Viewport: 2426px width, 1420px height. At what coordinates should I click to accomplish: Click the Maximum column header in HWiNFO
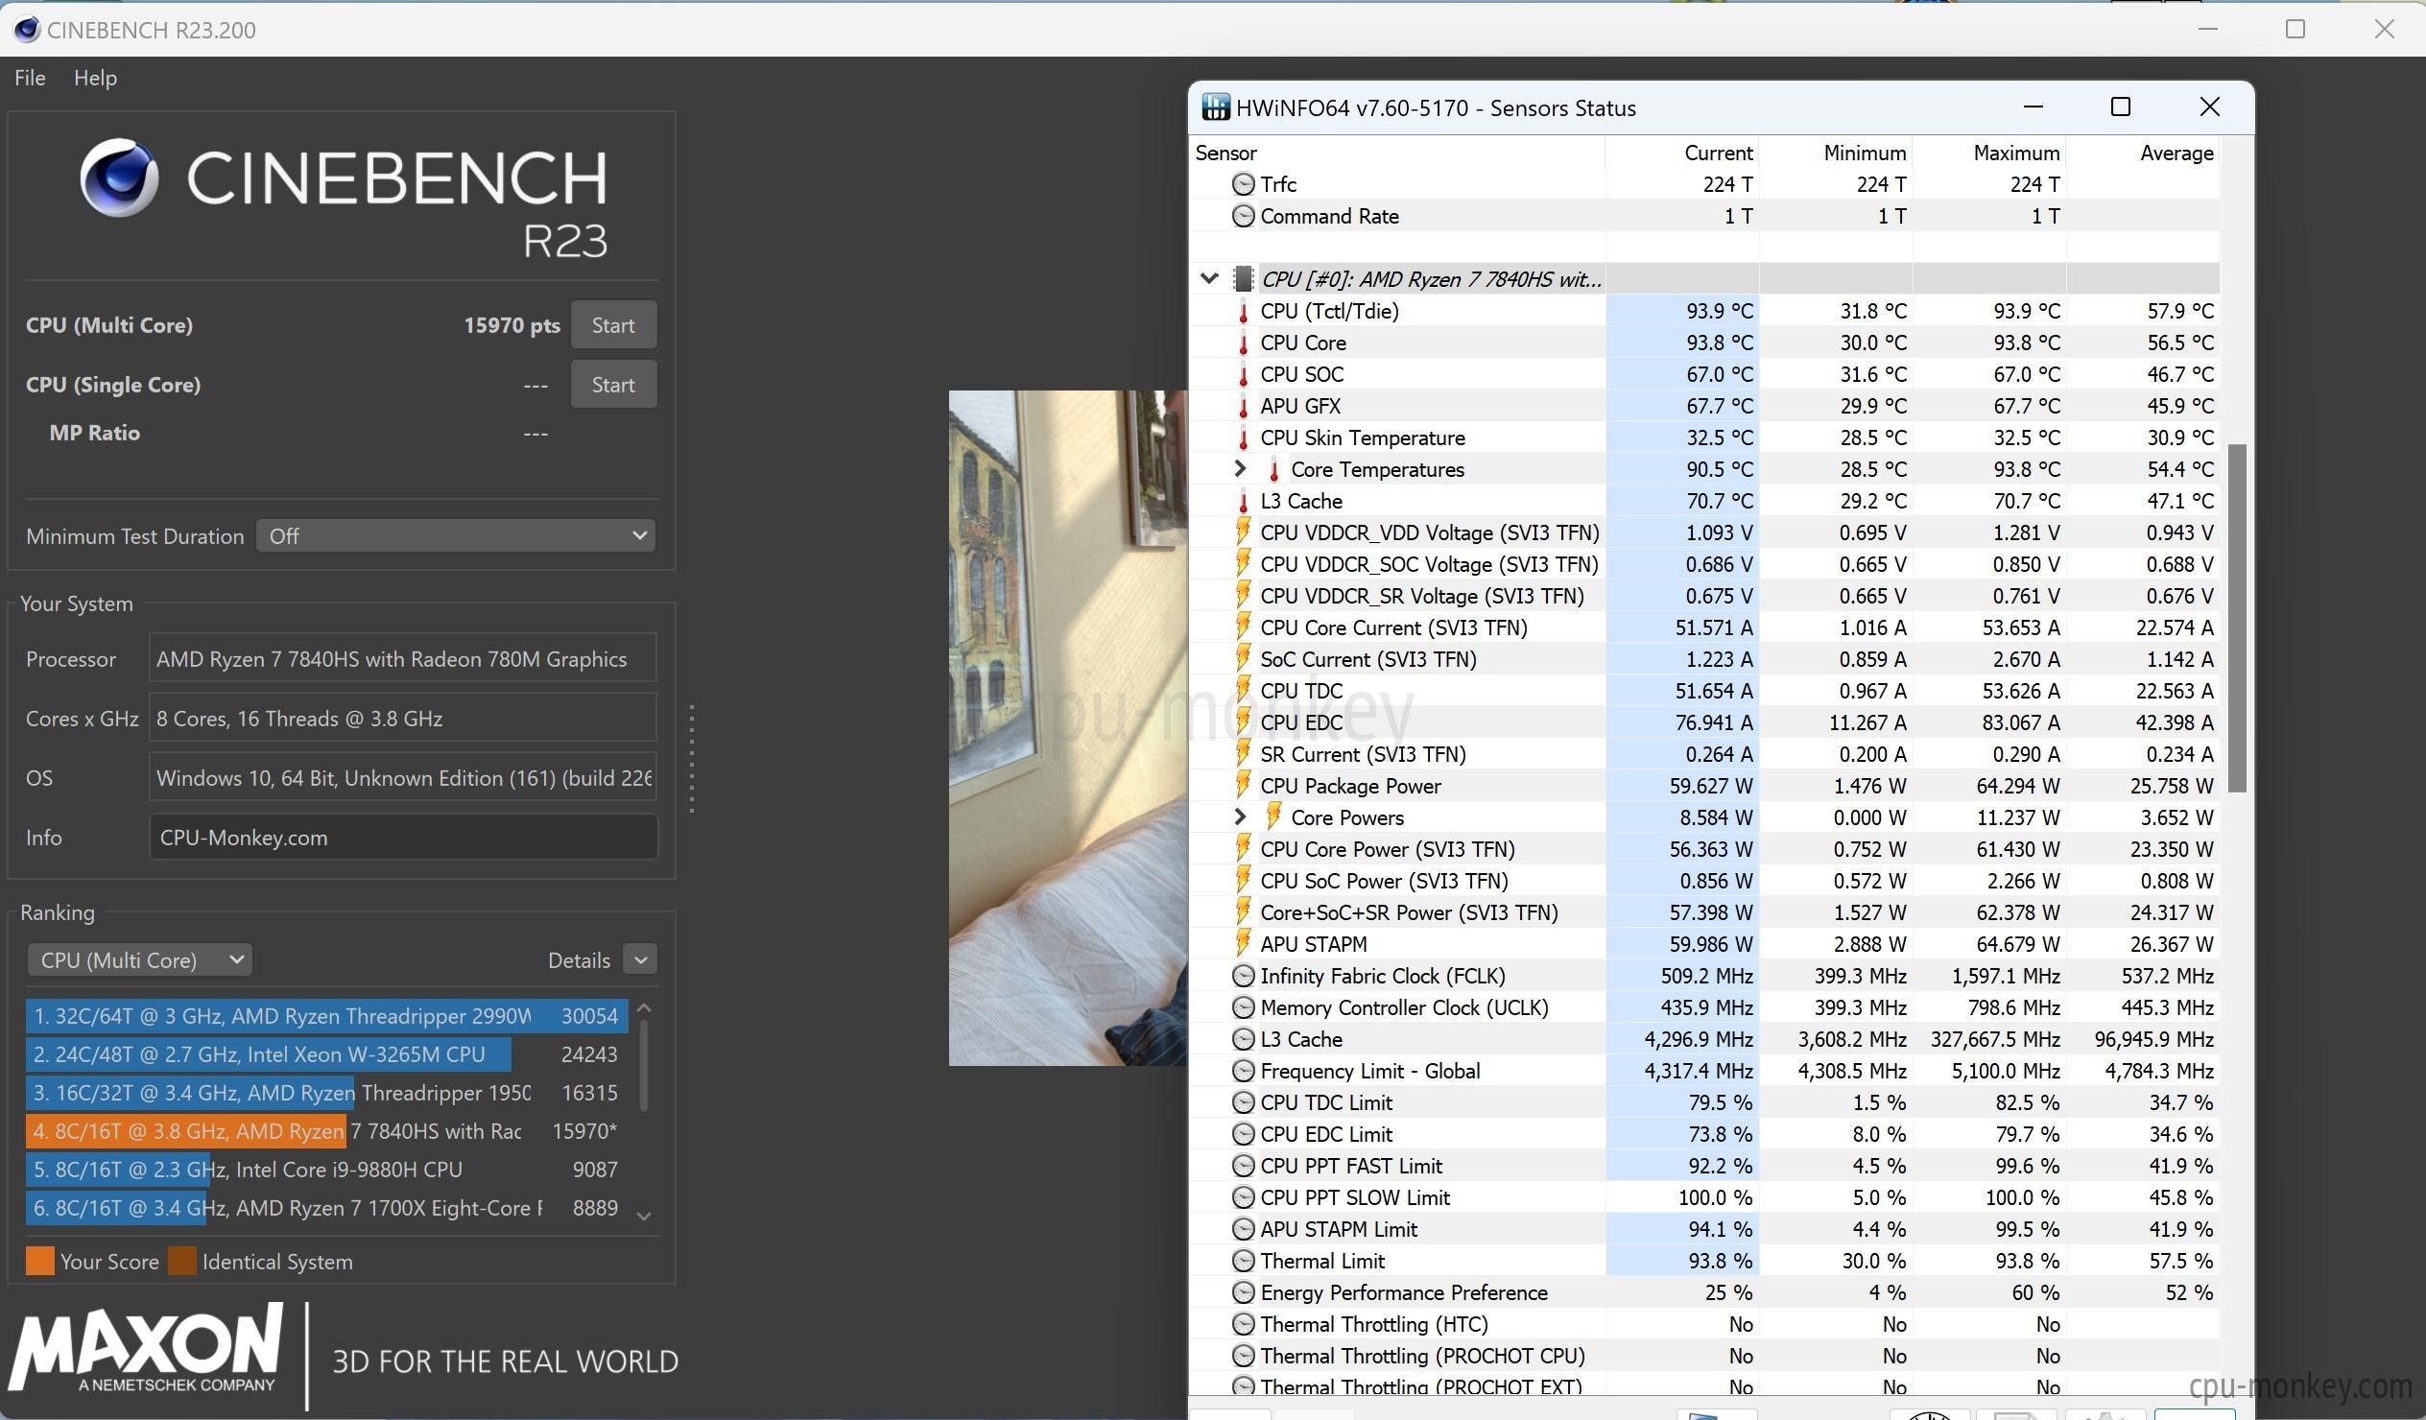point(1989,153)
